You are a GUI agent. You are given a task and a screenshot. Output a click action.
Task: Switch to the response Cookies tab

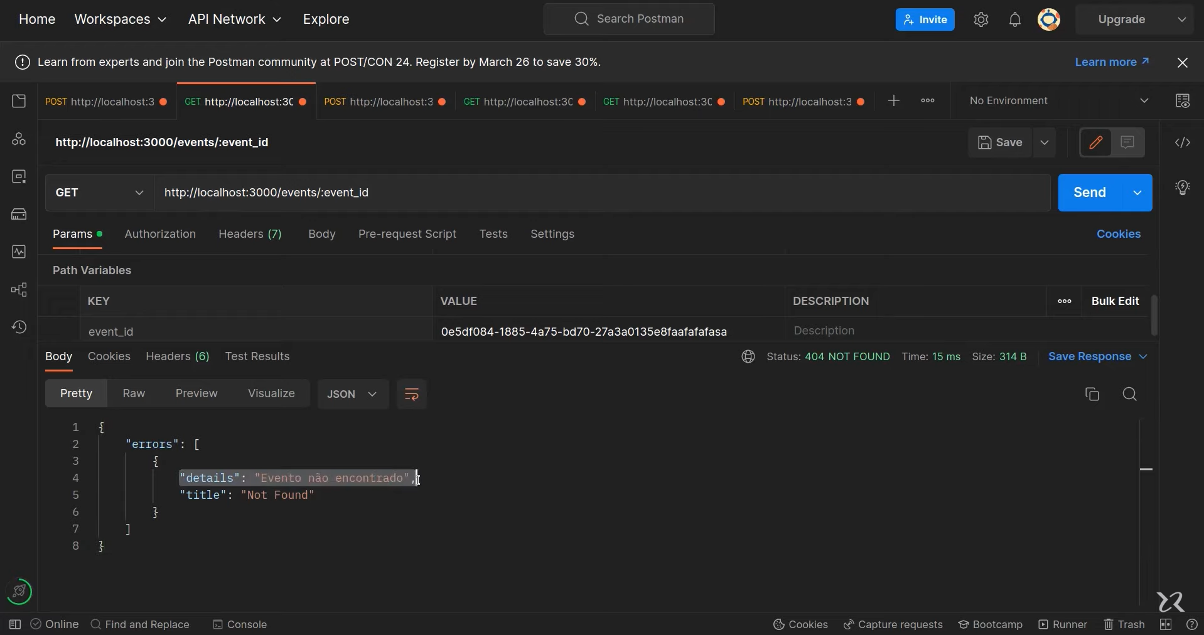tap(109, 356)
